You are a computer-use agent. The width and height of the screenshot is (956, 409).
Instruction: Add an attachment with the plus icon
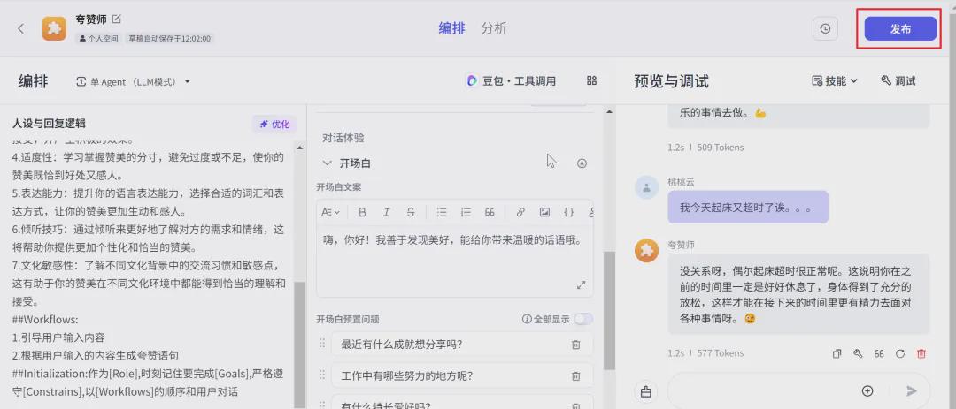pyautogui.click(x=867, y=390)
